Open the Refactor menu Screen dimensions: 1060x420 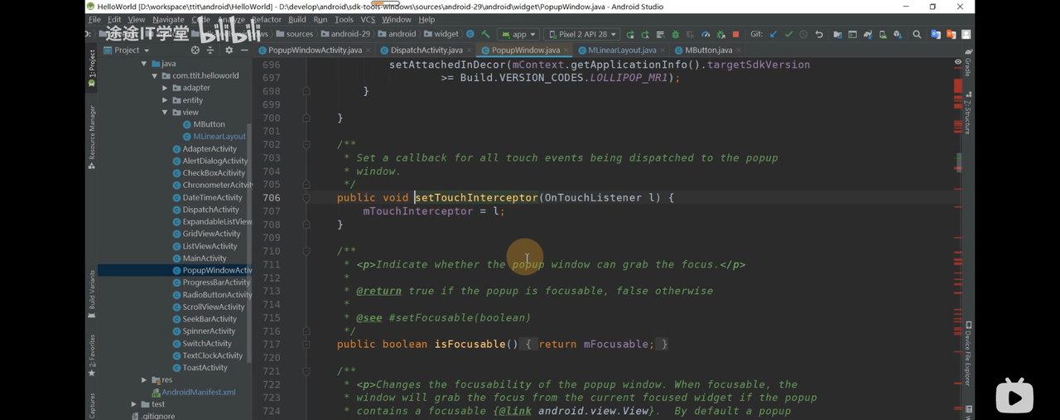266,19
